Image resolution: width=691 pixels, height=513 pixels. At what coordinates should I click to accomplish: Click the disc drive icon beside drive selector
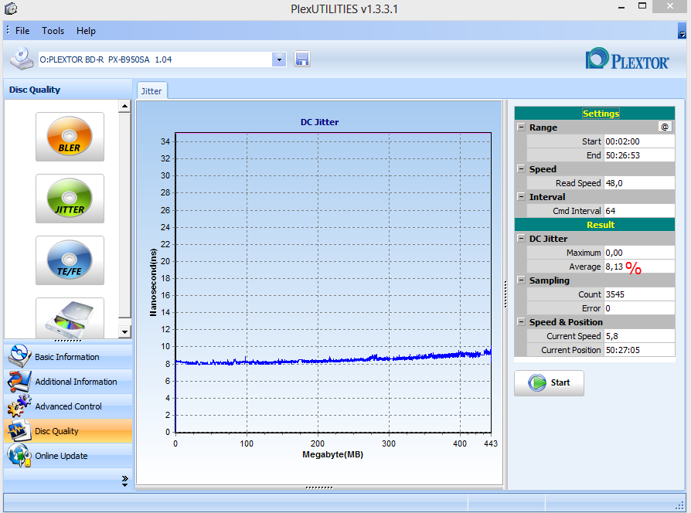22,59
